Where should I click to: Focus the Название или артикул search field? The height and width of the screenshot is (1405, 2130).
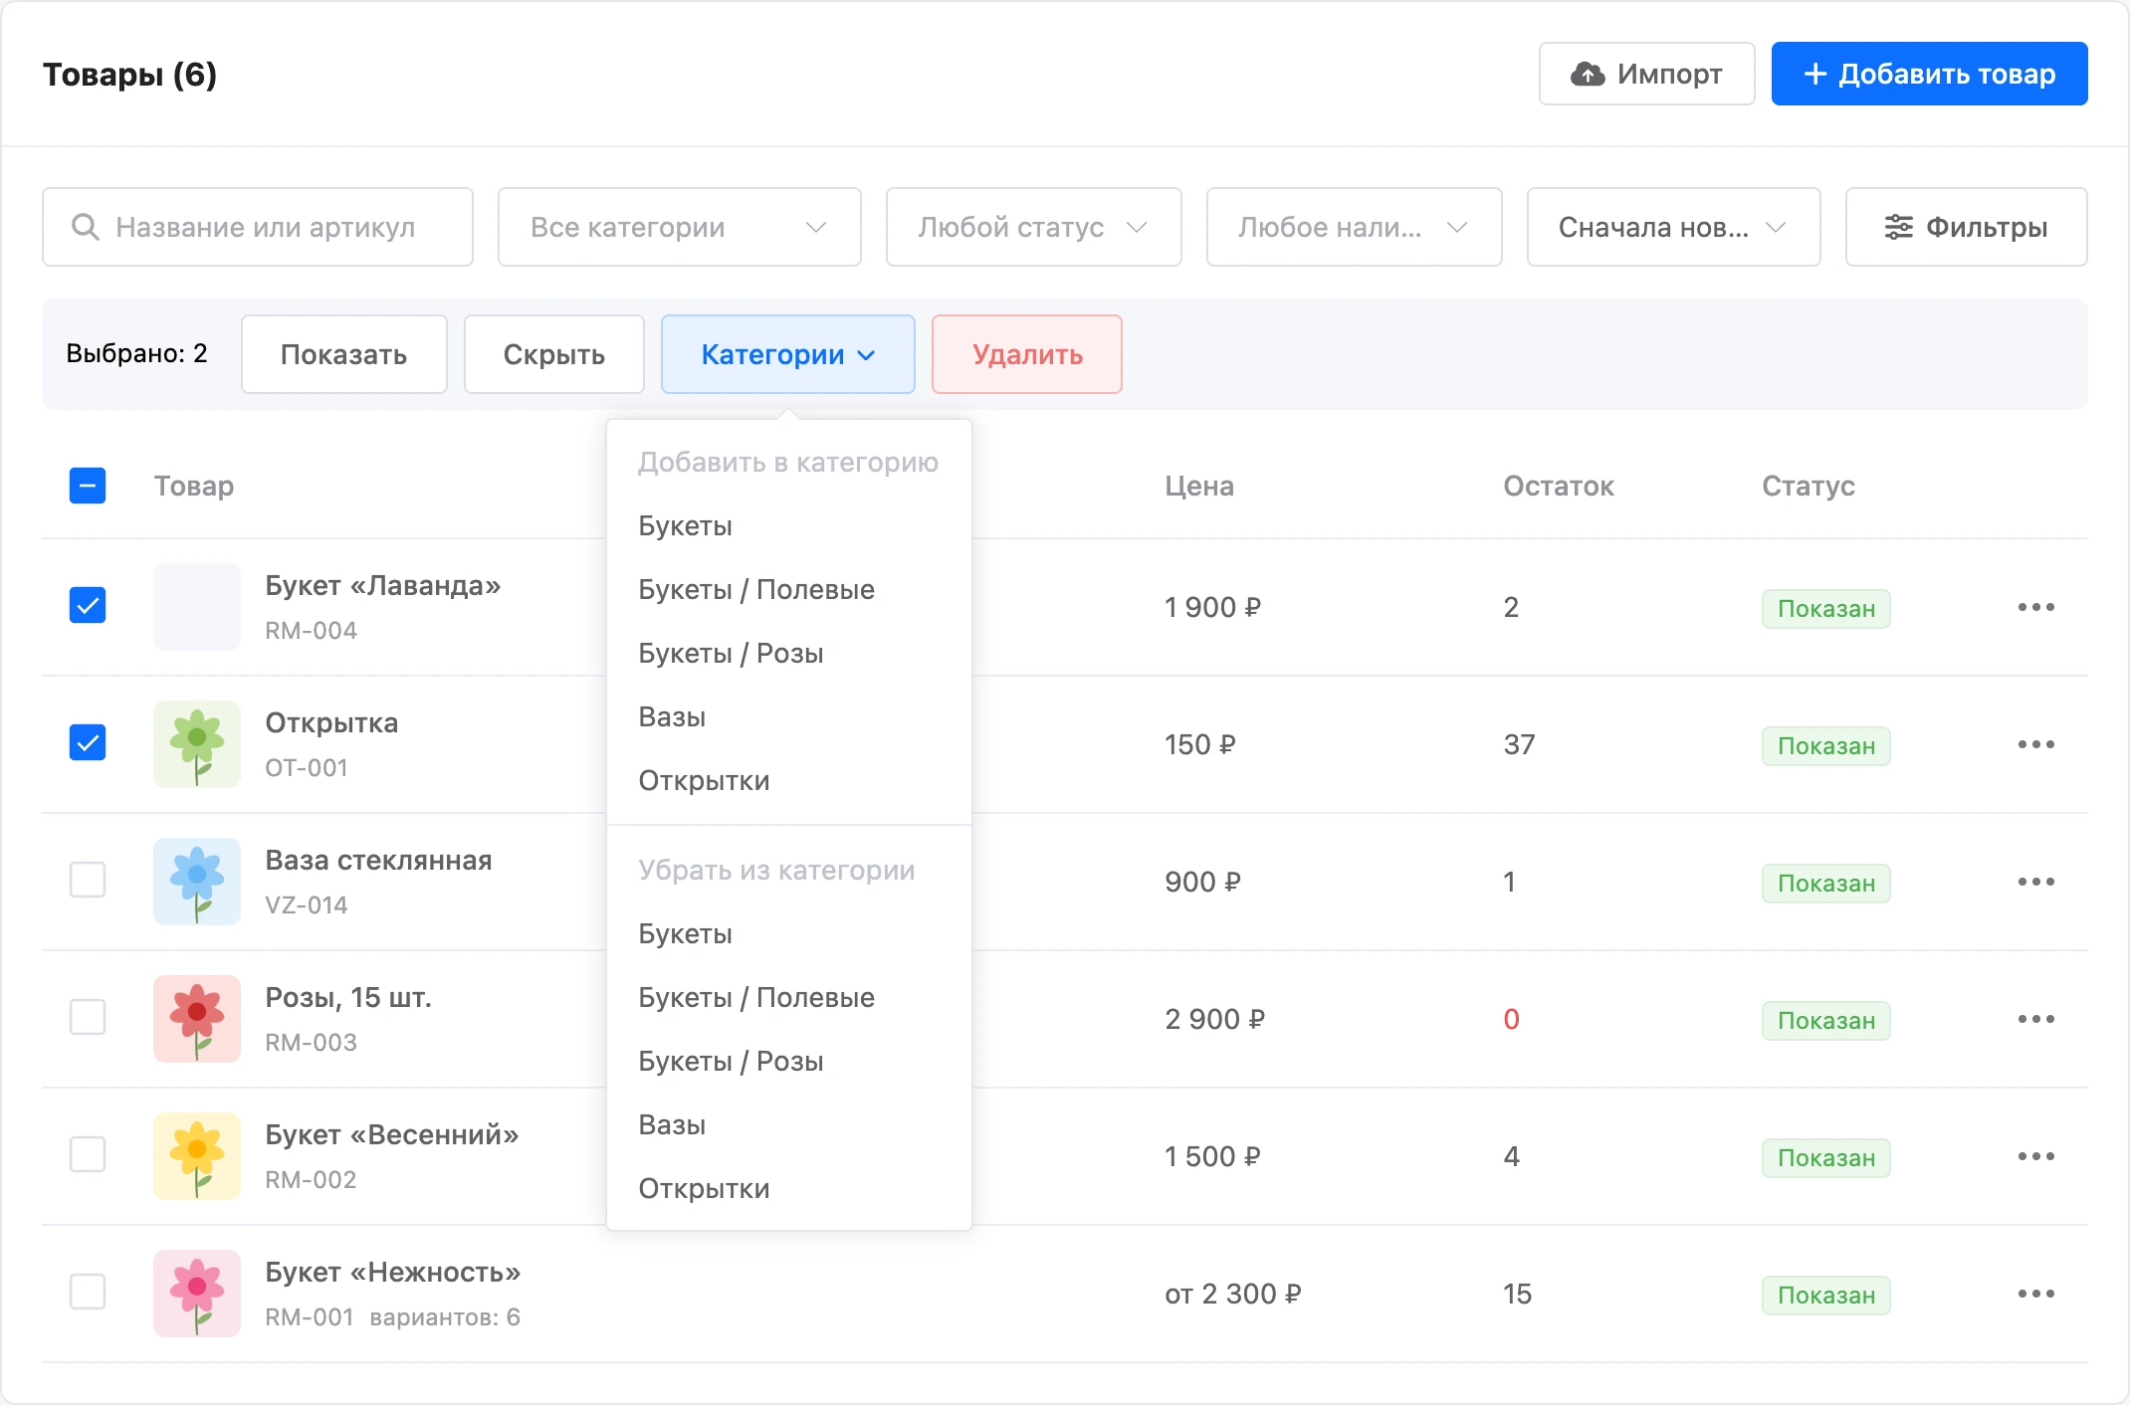coord(258,227)
